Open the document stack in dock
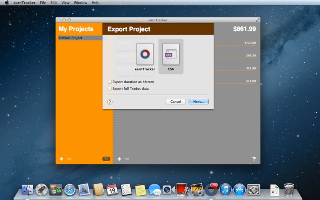The height and width of the screenshot is (200, 320). [x=275, y=190]
